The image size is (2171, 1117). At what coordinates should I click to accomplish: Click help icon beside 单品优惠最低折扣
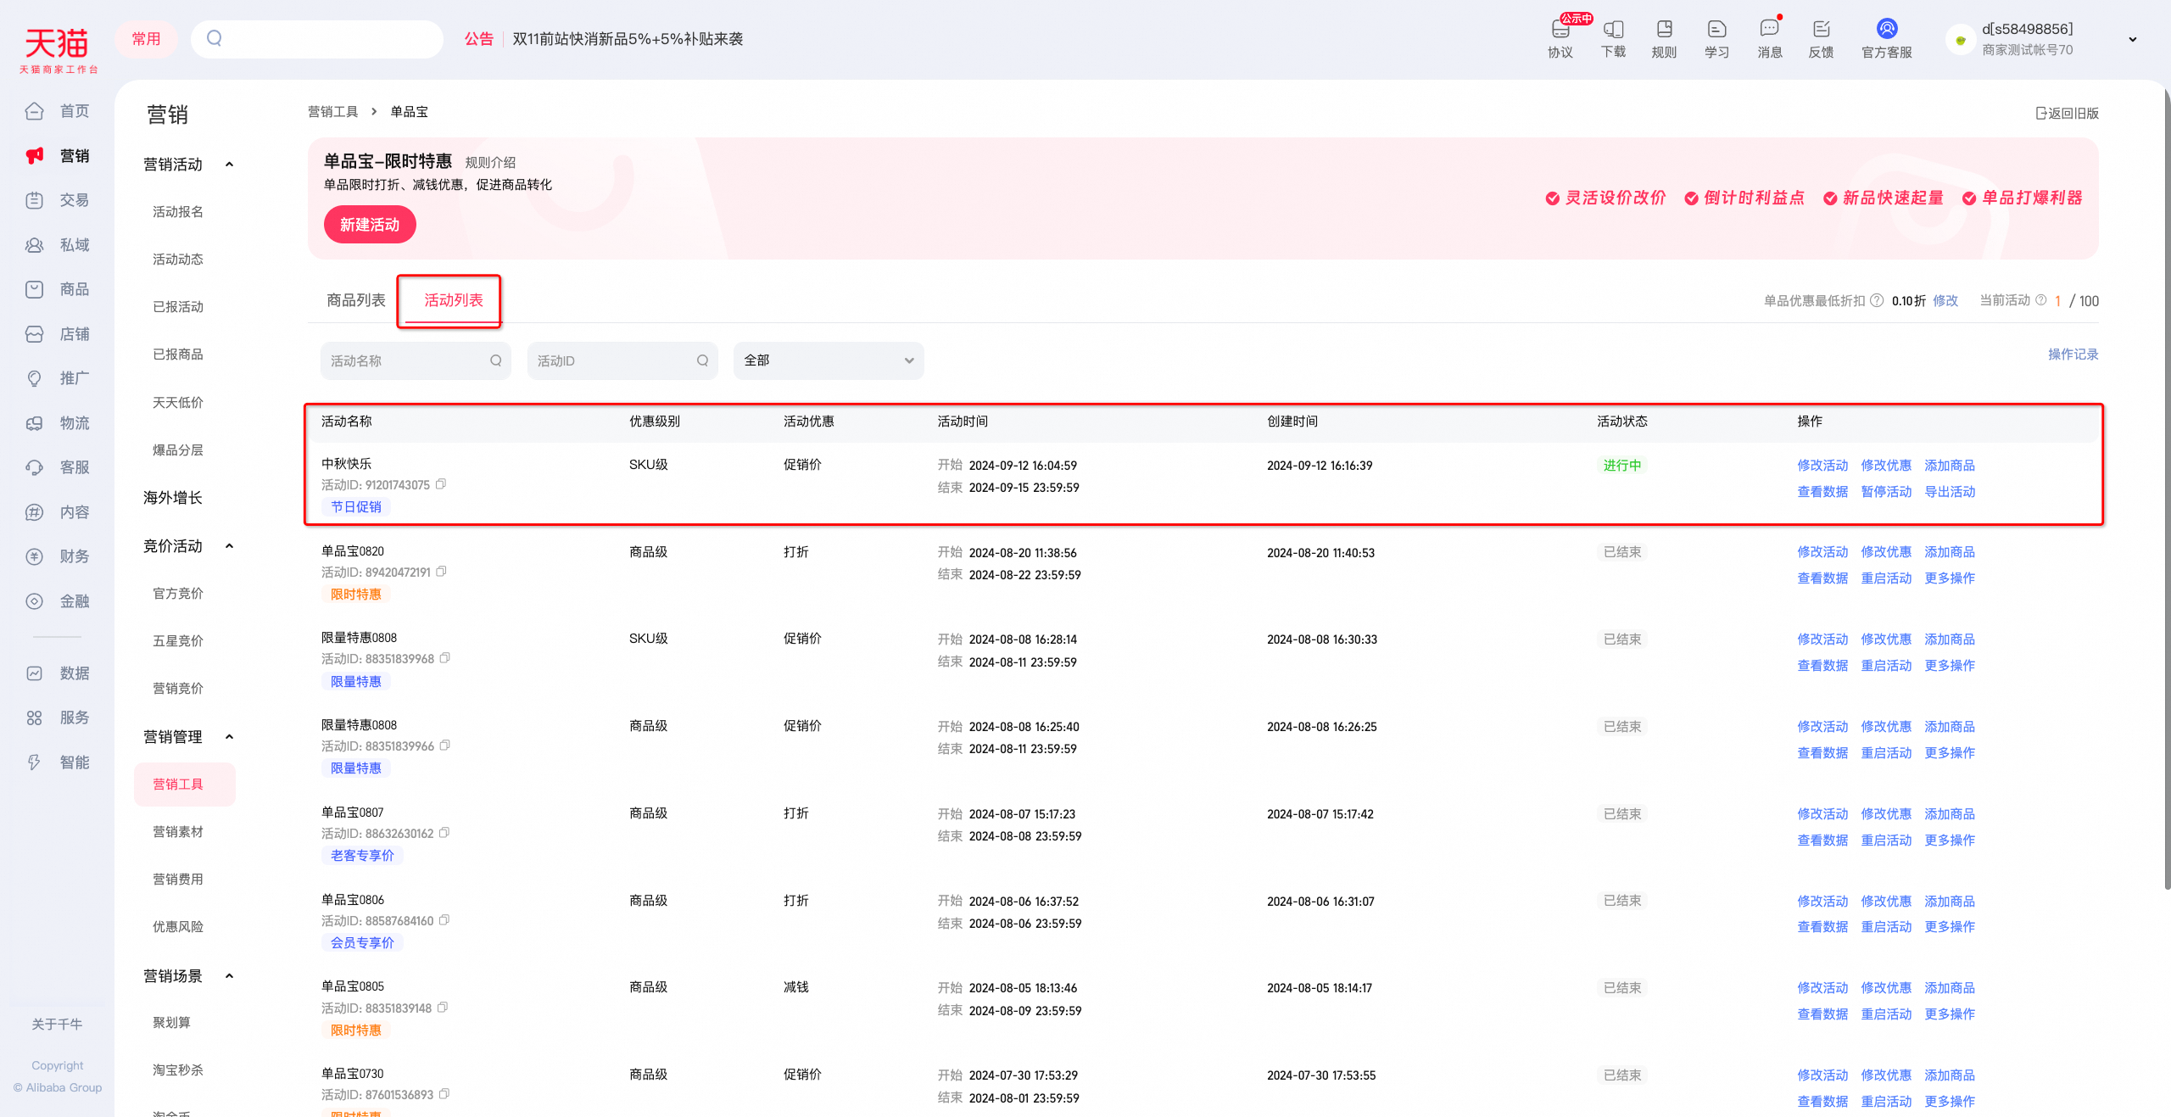click(x=1877, y=300)
